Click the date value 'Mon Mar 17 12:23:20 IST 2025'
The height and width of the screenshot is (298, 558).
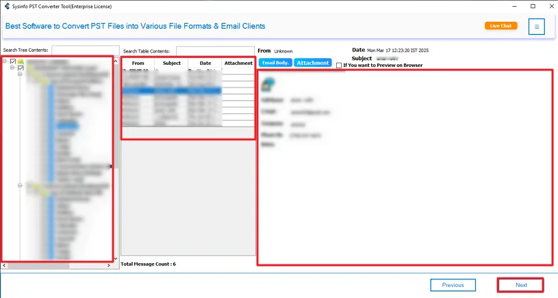[398, 51]
